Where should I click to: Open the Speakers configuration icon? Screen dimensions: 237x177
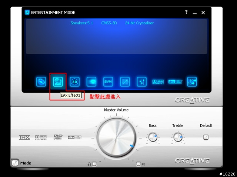(x=41, y=81)
